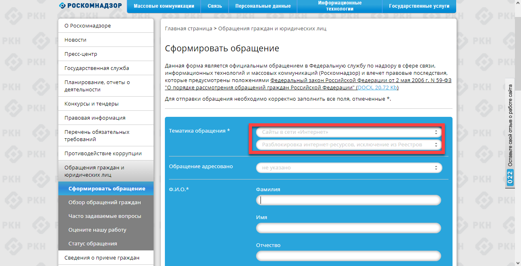The image size is (521, 266).
Task: Click the Роскомнадзор logo
Action: pyautogui.click(x=90, y=6)
